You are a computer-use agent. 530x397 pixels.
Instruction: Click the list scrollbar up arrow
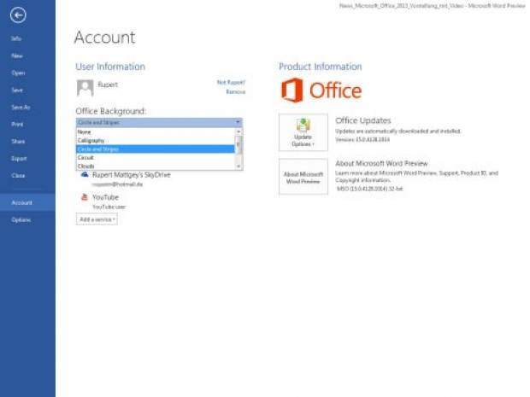[238, 131]
